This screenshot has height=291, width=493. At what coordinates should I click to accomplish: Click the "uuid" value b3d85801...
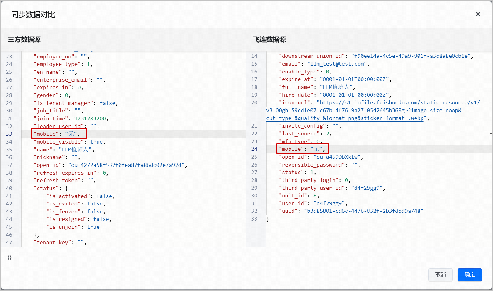[x=363, y=211]
